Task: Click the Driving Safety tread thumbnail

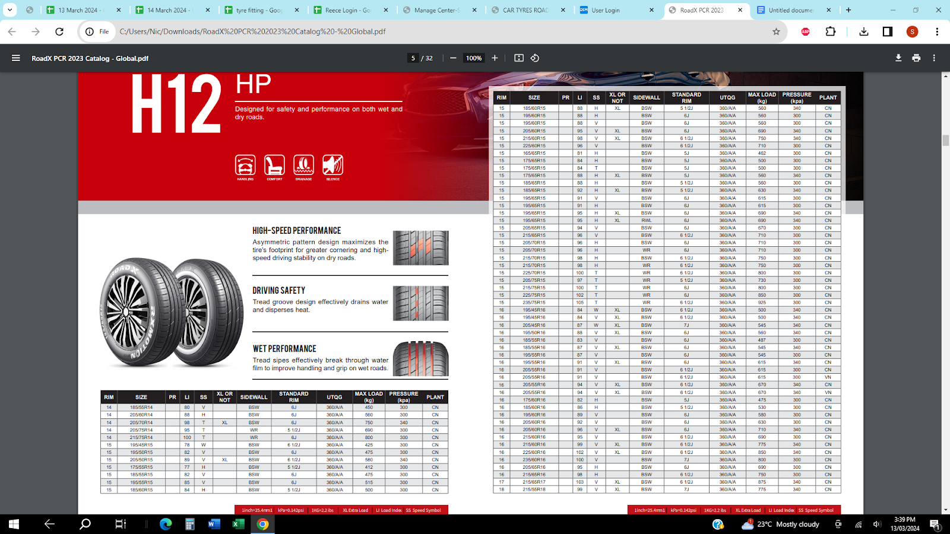Action: 420,303
